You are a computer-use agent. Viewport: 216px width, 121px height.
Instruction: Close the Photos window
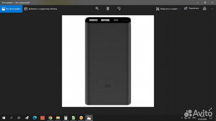(212, 2)
